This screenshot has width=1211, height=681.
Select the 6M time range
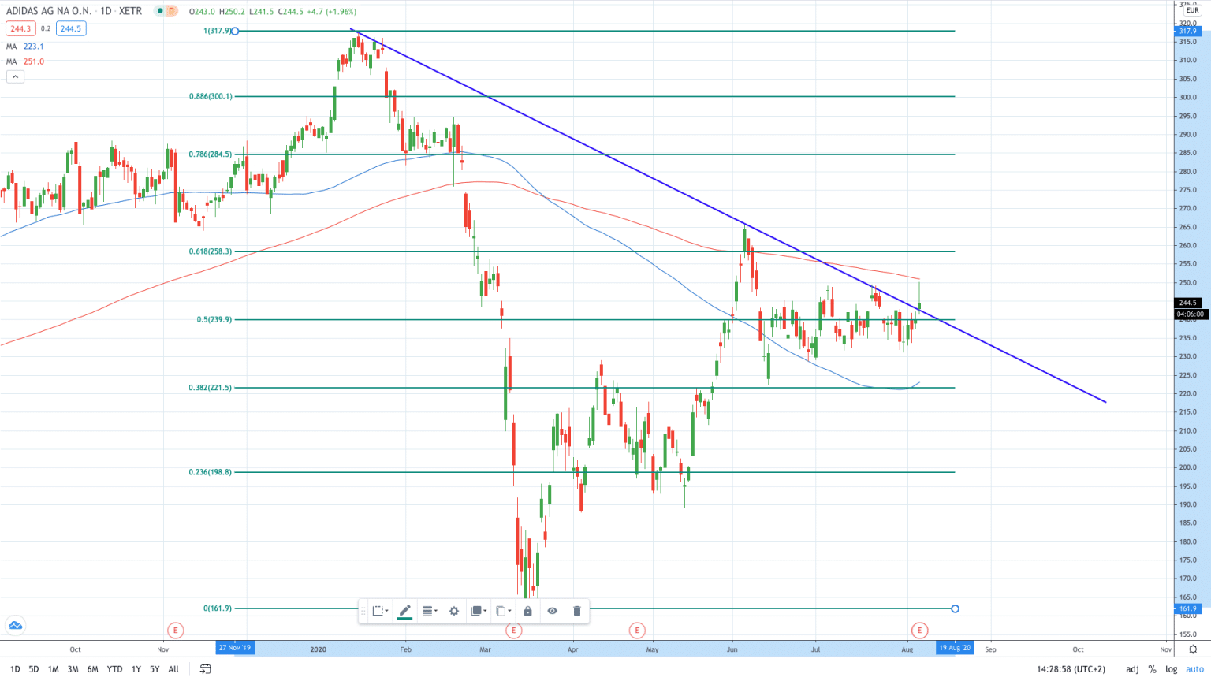click(92, 669)
